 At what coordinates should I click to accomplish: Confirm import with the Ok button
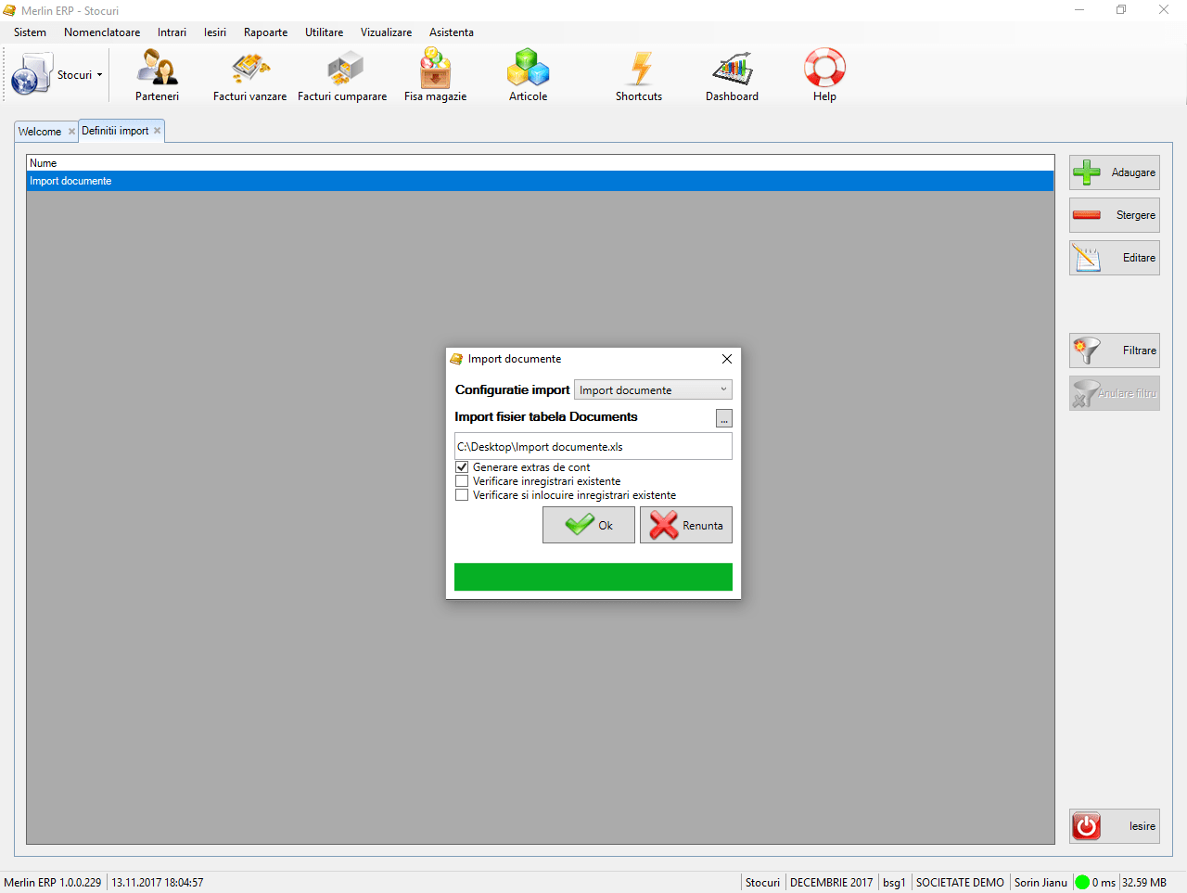tap(589, 525)
